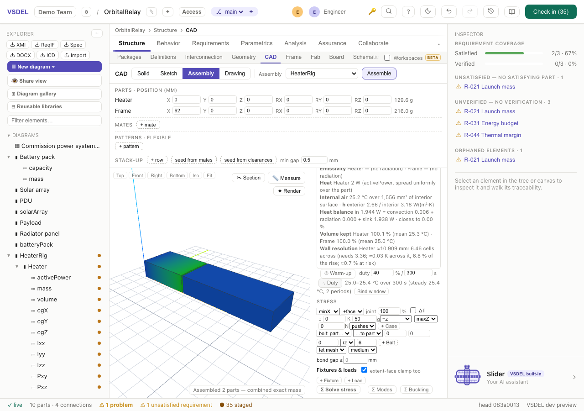Collapse the Battery pack tree node
Image resolution: width=584 pixels, height=411 pixels.
[9, 157]
